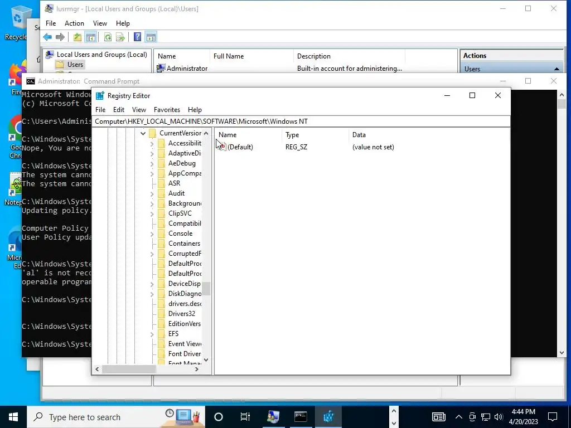
Task: Click the Data column header in Registry Editor
Action: click(x=359, y=135)
